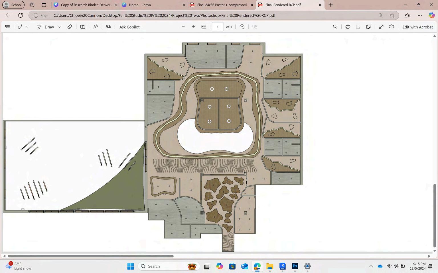
Task: Click the Save as icon
Action: [368, 27]
